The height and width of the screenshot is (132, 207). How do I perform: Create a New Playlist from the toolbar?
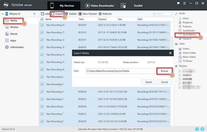(x=88, y=14)
